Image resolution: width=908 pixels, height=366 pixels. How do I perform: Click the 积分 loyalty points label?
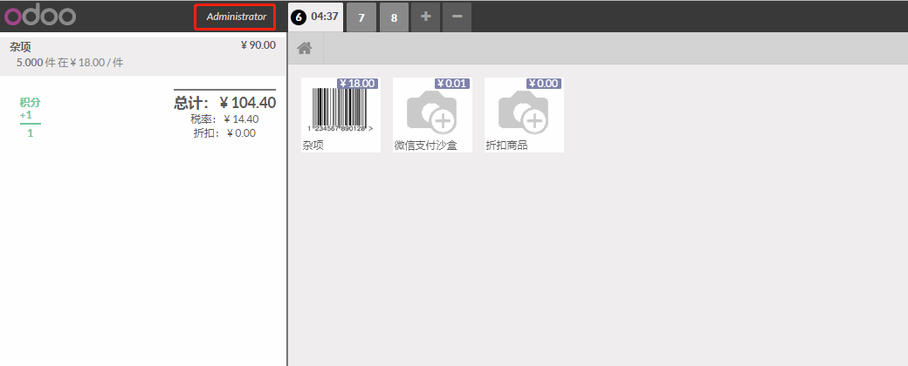click(x=30, y=102)
